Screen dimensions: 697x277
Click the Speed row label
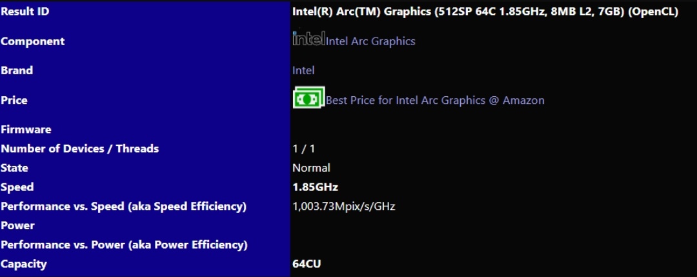(17, 187)
